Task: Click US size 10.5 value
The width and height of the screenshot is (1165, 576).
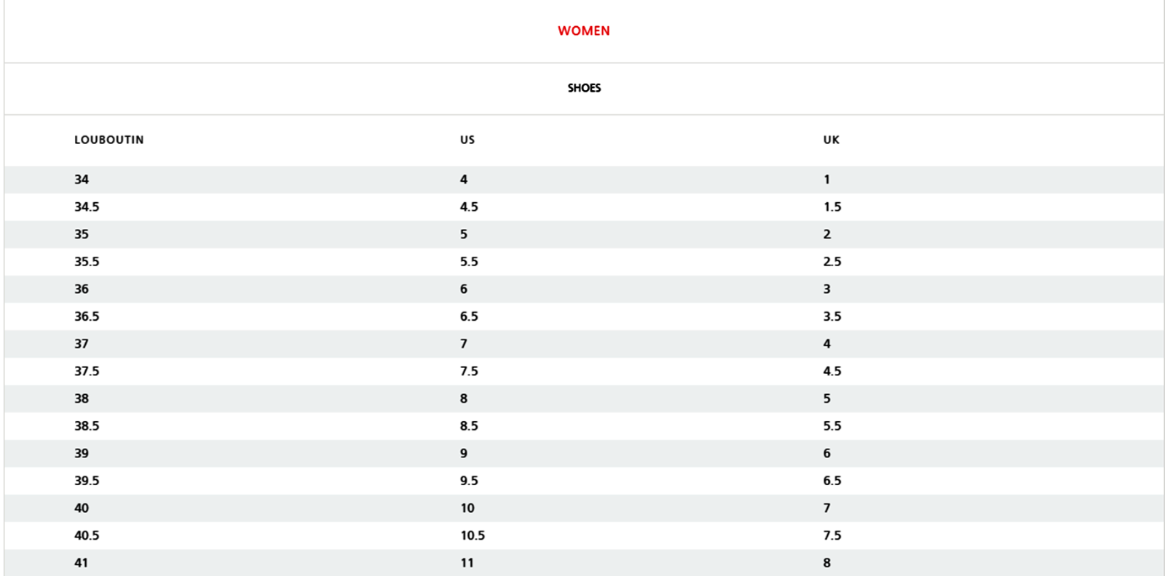Action: (473, 536)
